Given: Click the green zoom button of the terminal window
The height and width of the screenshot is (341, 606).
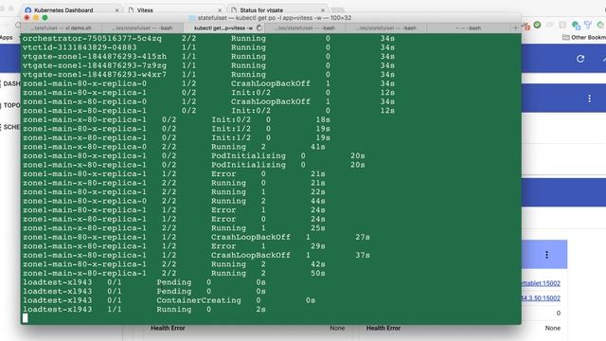Looking at the screenshot, I should tap(45, 18).
